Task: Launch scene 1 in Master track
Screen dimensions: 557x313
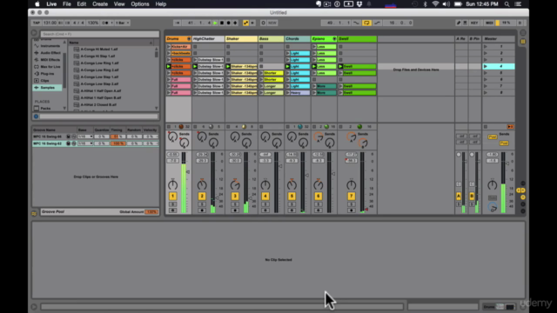Action: pyautogui.click(x=486, y=46)
